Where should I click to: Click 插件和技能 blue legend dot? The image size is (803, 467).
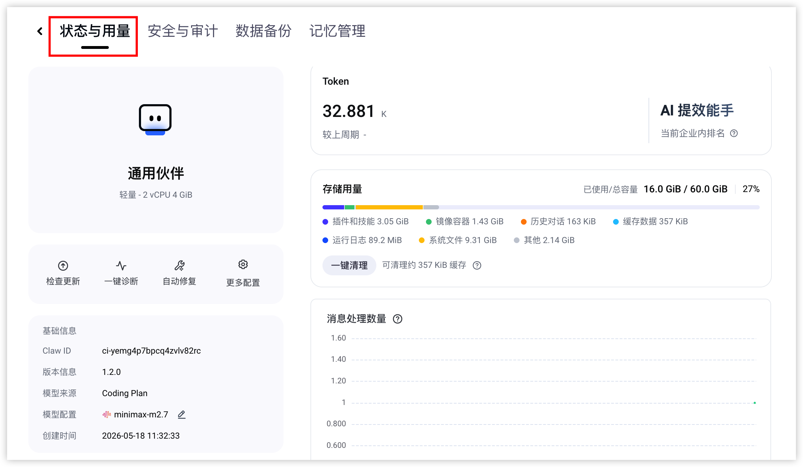tap(325, 222)
